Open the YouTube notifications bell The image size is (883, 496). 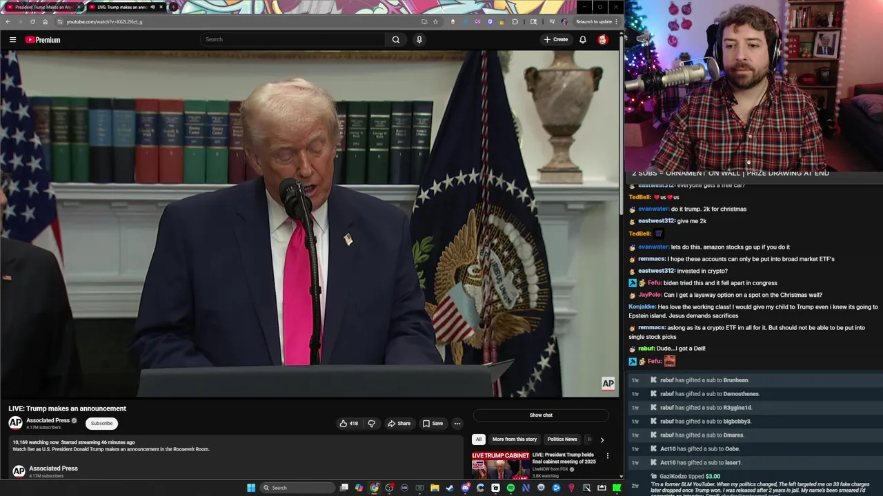click(583, 39)
